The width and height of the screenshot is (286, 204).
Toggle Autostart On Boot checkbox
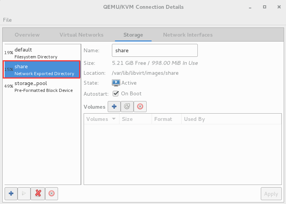[116, 94]
